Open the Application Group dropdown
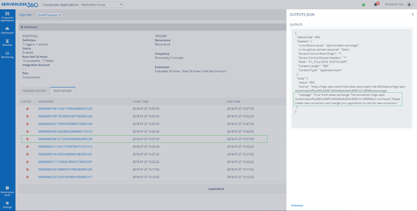 (x=101, y=5)
